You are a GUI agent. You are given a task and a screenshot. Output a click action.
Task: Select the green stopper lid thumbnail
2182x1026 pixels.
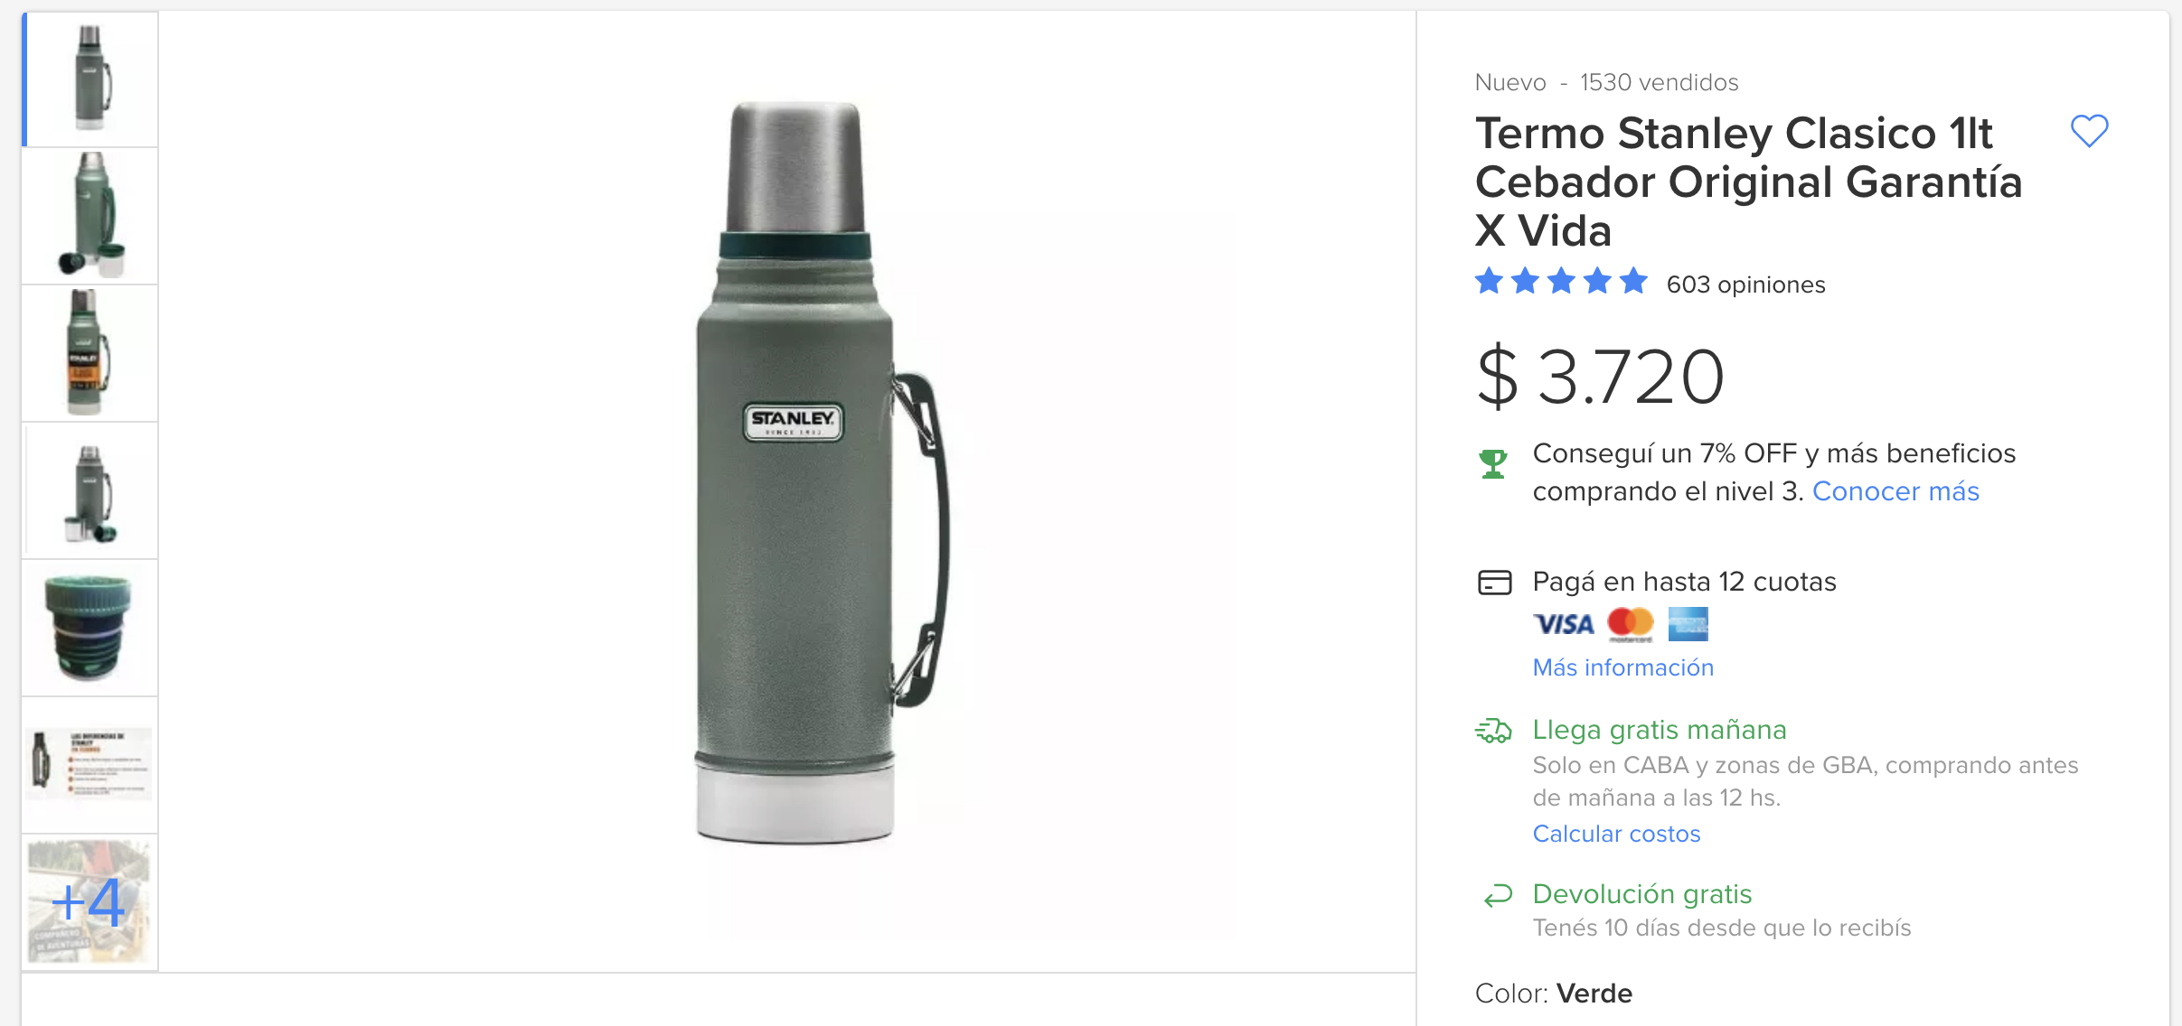(90, 628)
